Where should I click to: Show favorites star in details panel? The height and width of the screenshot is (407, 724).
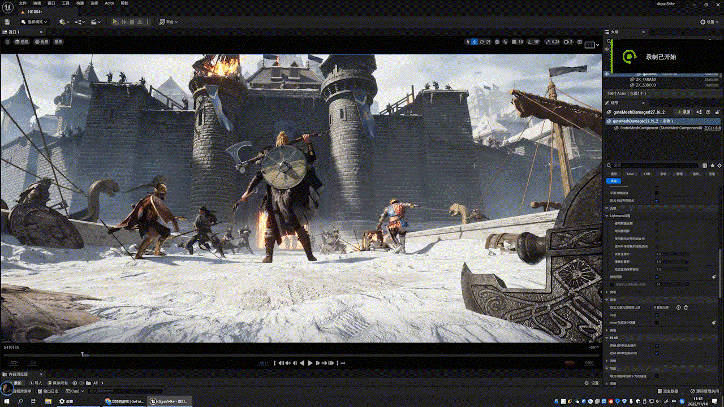(x=712, y=166)
